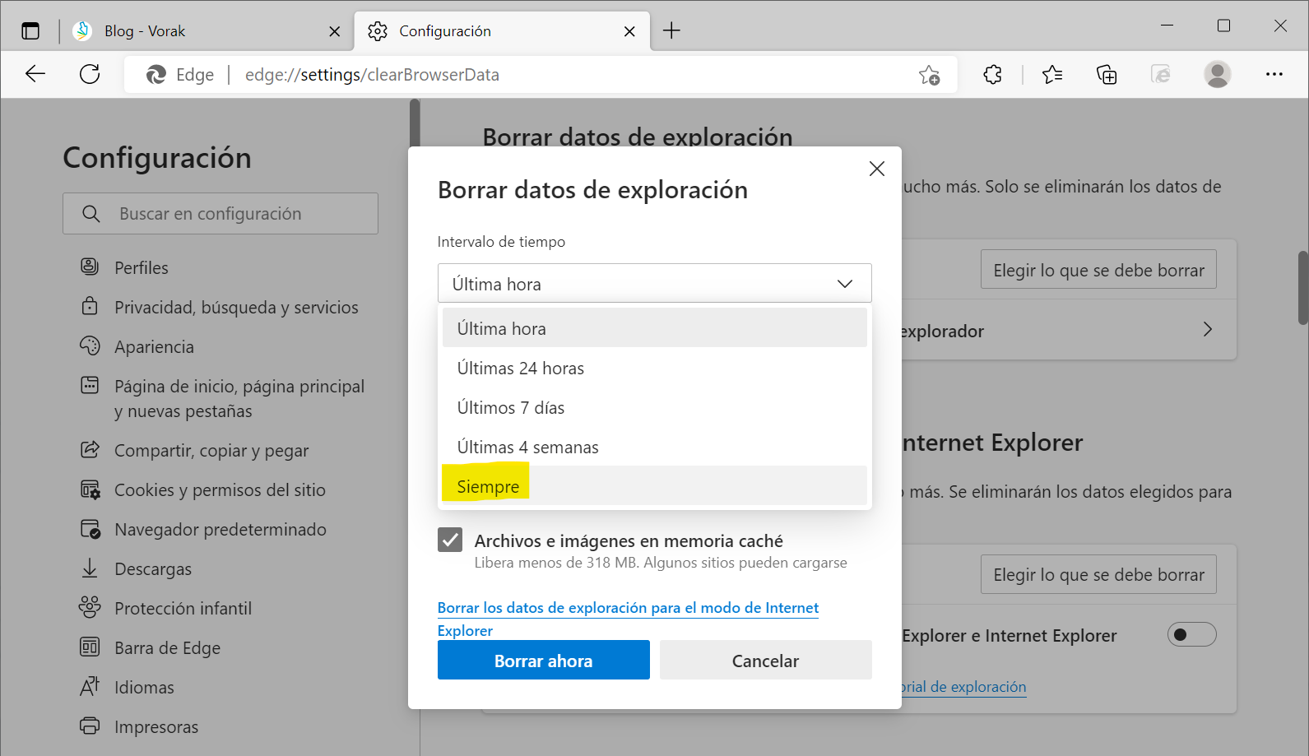Click Elegir lo que se debe borrar under Internet Explorer
Image resolution: width=1309 pixels, height=756 pixels.
1098,573
